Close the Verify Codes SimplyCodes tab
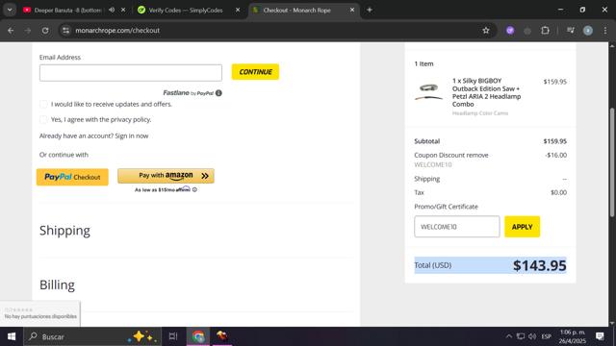 [x=238, y=10]
